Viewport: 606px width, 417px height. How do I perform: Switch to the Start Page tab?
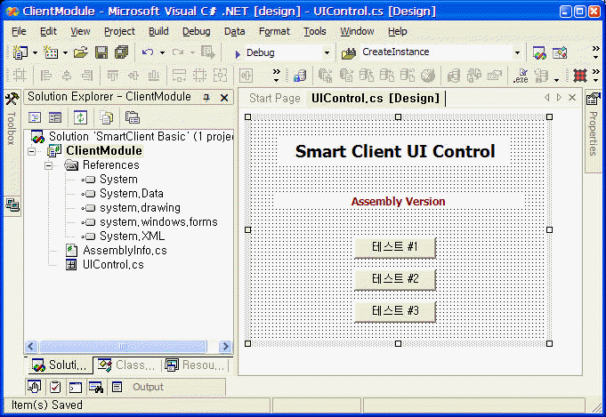[274, 99]
